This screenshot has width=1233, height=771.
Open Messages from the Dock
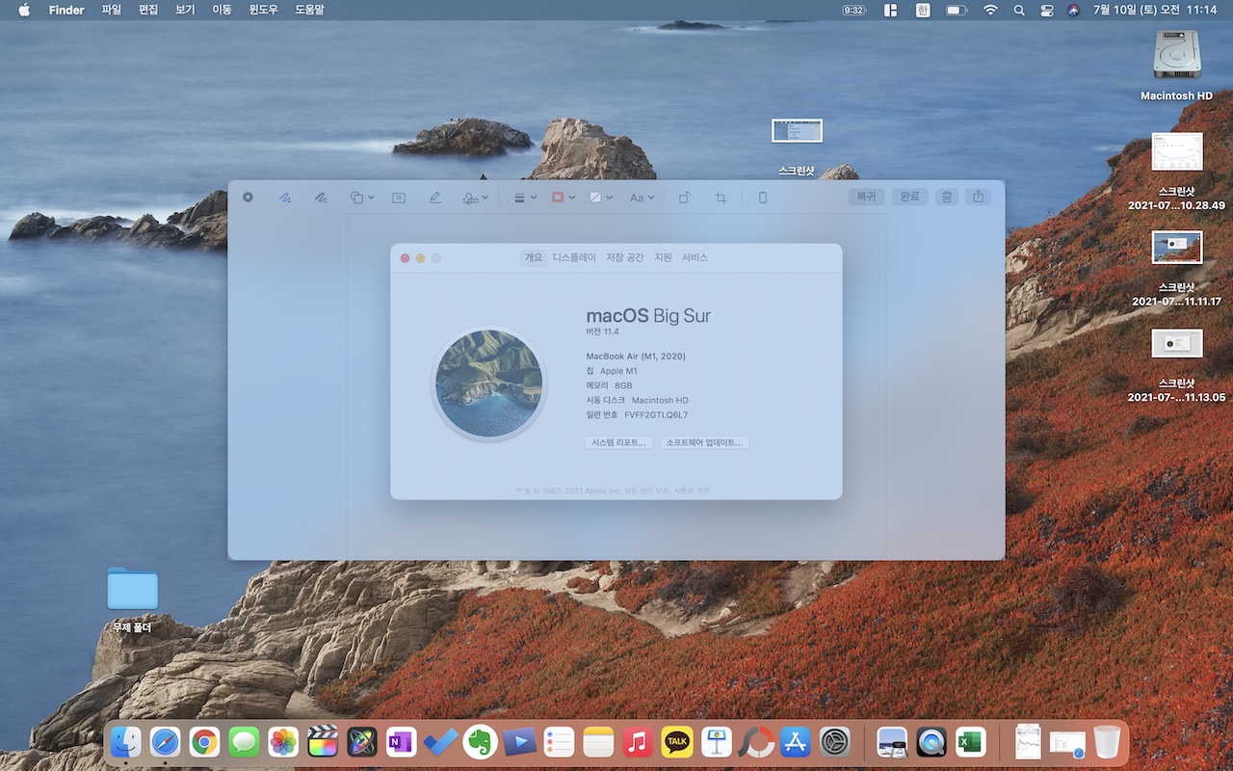click(x=244, y=742)
